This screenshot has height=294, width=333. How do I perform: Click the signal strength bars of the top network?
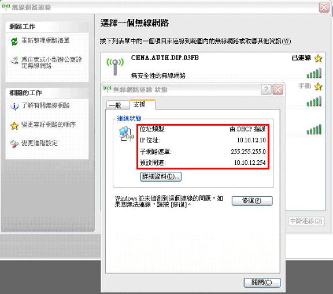point(314,73)
